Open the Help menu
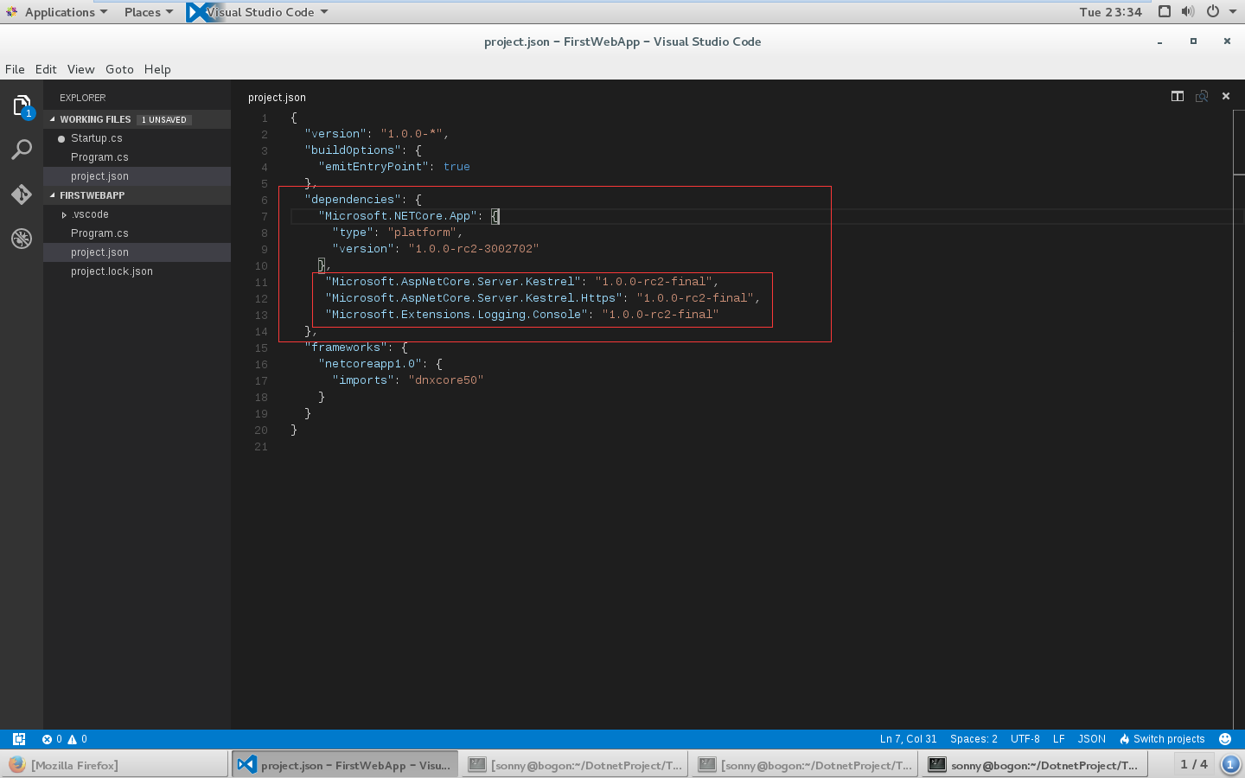This screenshot has height=778, width=1245. [157, 69]
